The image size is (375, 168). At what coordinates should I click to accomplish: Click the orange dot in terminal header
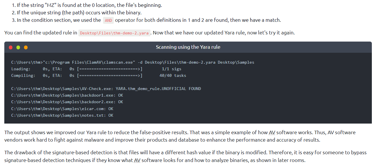(26, 47)
